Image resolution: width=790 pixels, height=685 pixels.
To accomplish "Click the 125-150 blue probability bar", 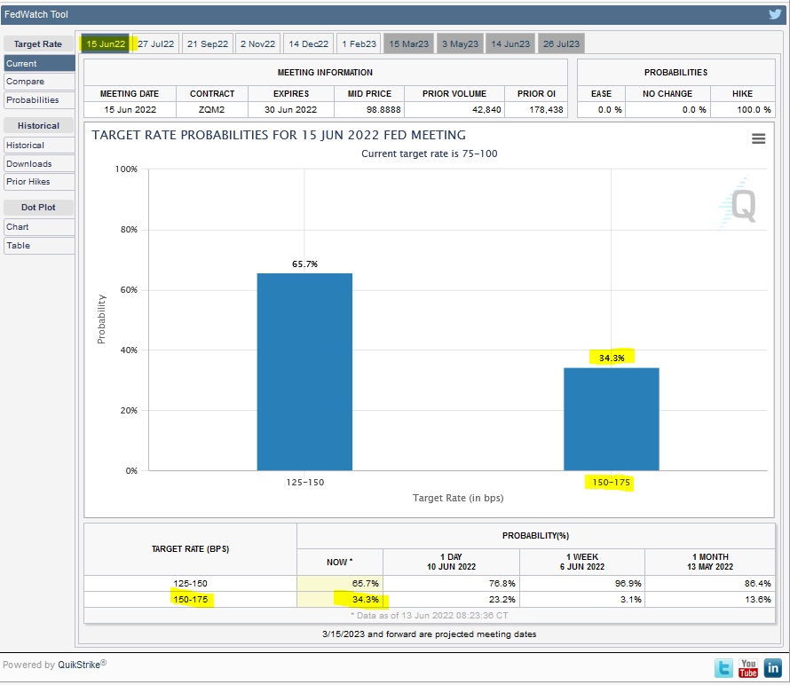I will 304,372.
